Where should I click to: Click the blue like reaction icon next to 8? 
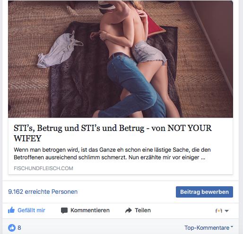(12, 228)
